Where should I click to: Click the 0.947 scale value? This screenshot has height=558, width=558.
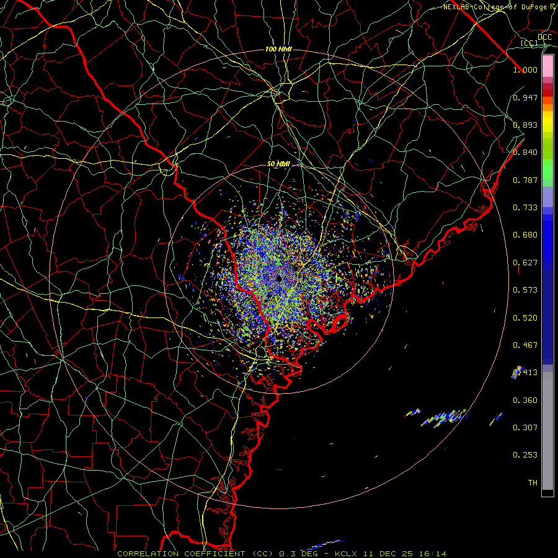pos(525,97)
